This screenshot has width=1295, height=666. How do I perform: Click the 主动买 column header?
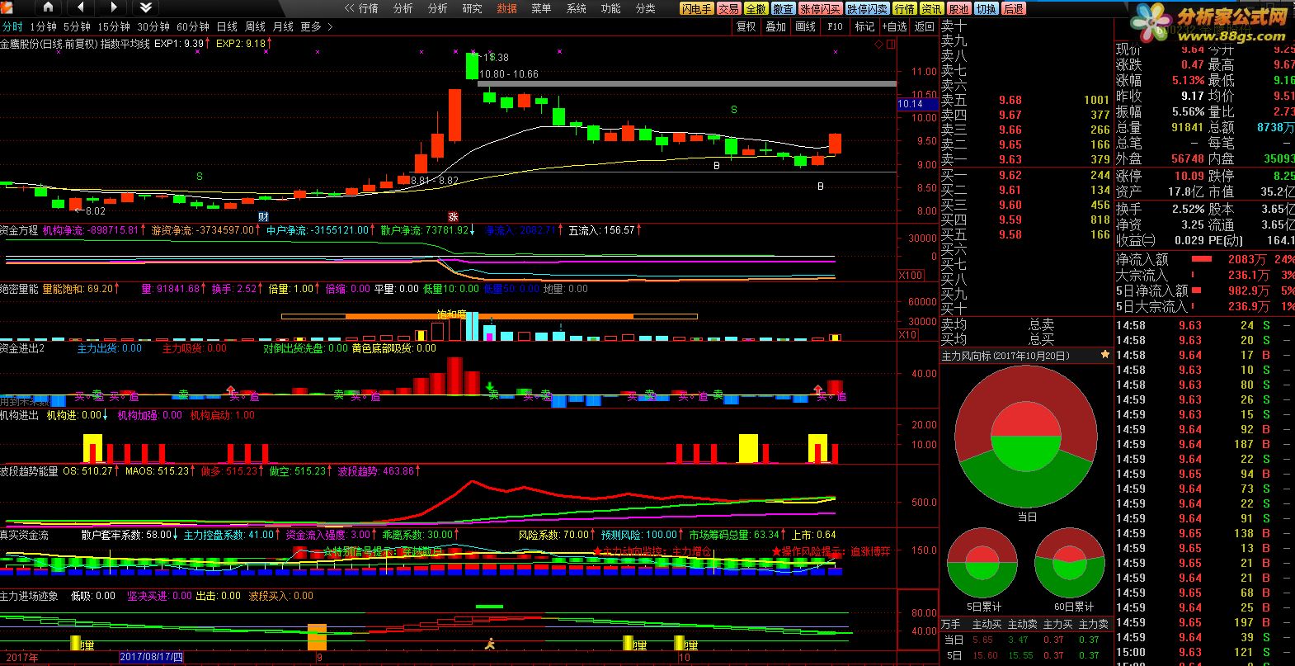[x=987, y=624]
